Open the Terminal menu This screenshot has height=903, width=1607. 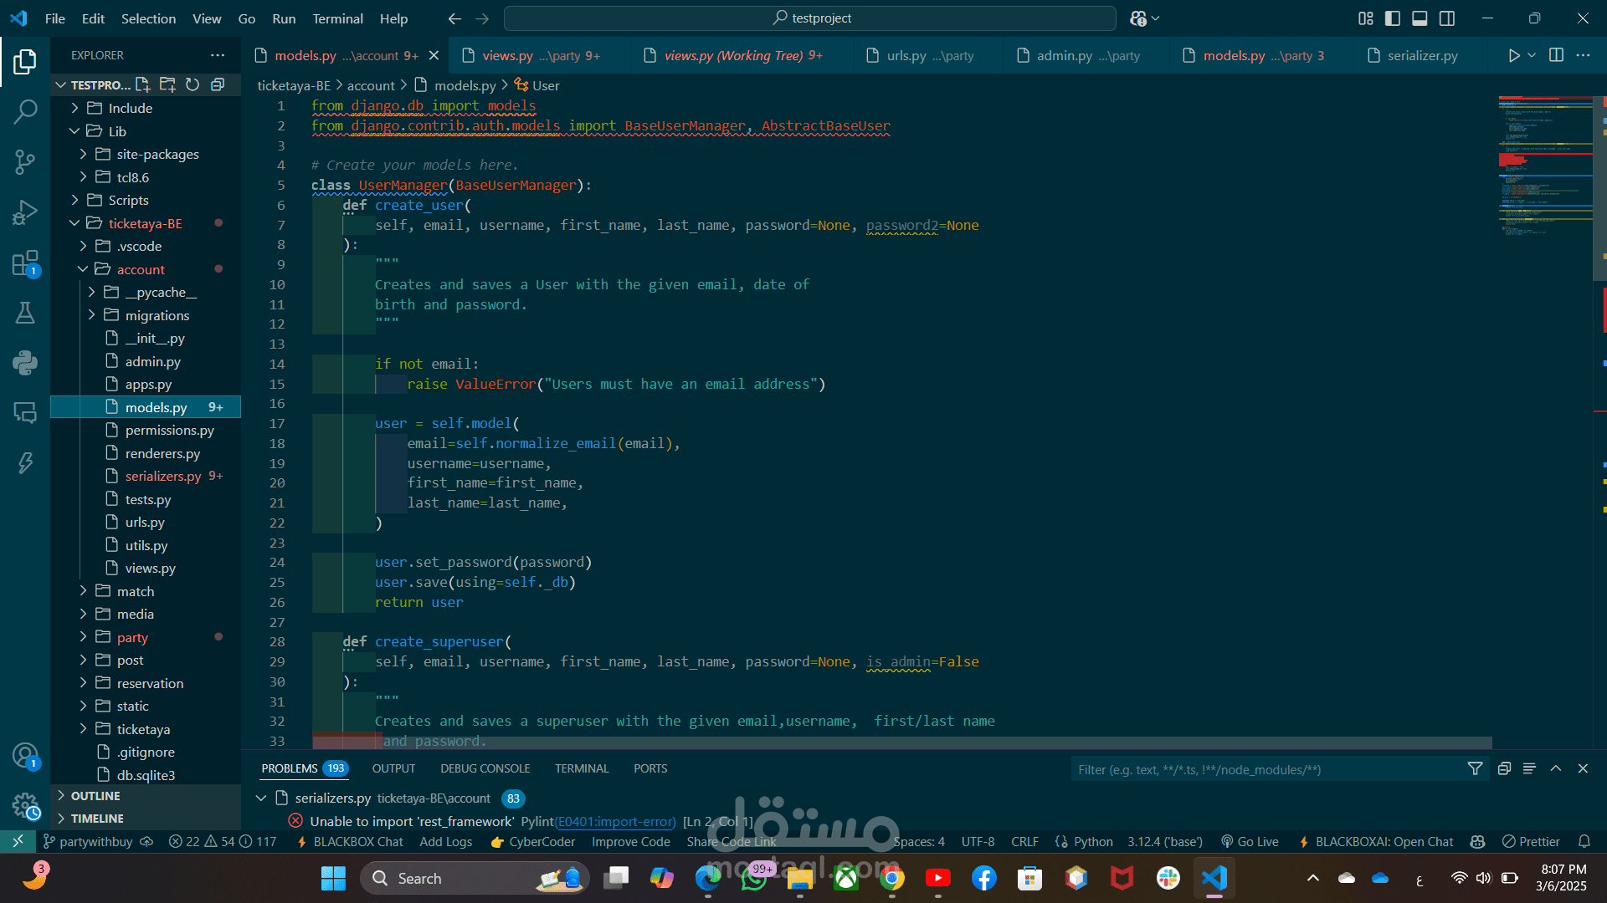[337, 18]
